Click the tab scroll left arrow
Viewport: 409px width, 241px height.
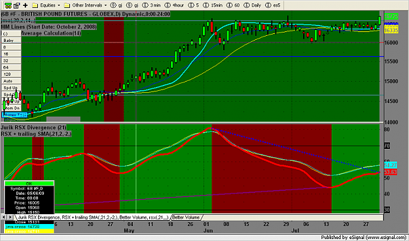(4, 217)
